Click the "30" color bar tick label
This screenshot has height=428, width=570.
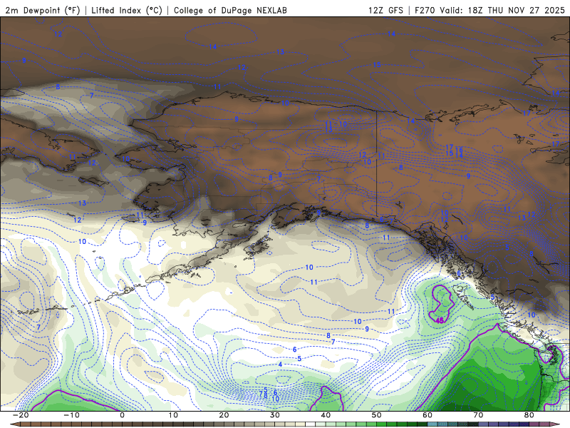(x=275, y=415)
